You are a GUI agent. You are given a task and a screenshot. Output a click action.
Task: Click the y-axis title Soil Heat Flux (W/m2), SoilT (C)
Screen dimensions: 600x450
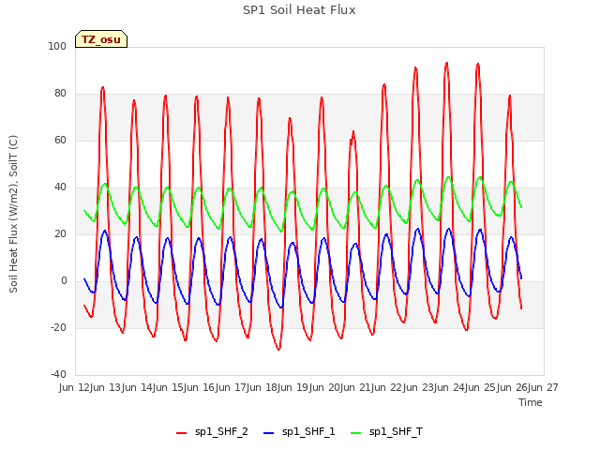pos(13,214)
